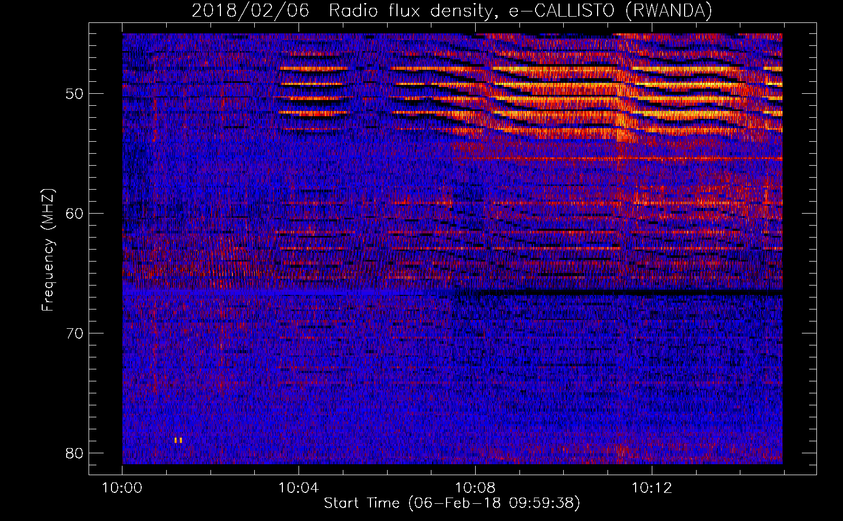843x521 pixels.
Task: Click the "60" frequency tick label
Action: coord(75,214)
